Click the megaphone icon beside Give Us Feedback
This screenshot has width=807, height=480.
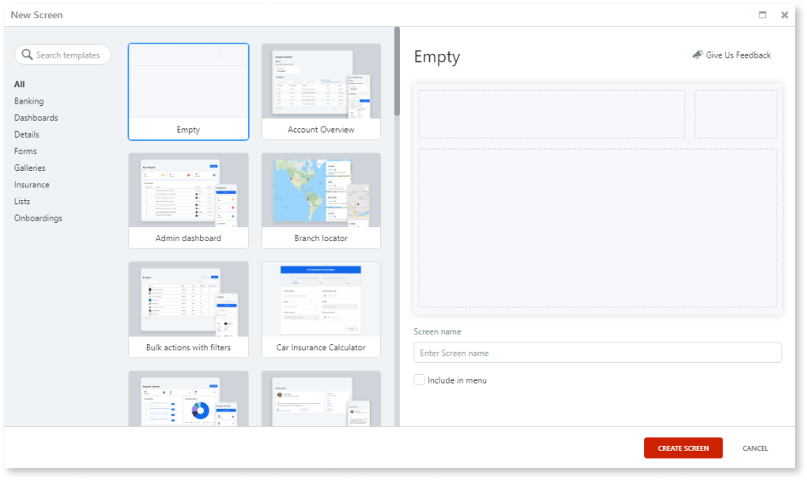pos(697,55)
